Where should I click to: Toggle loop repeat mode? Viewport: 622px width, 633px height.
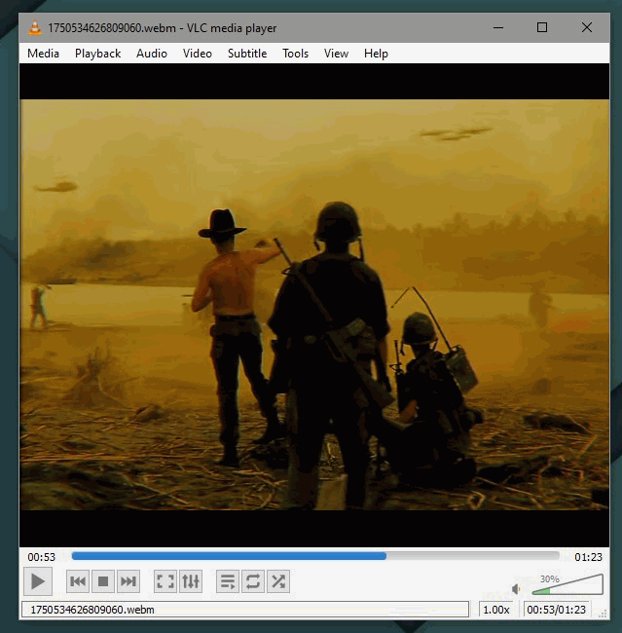coord(253,581)
